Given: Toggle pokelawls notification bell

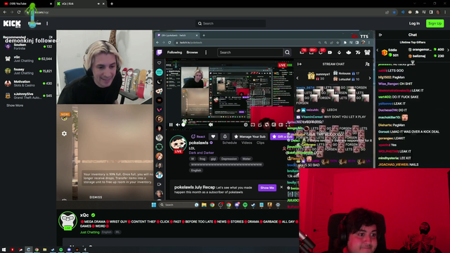Looking at the screenshot, I should [225, 136].
